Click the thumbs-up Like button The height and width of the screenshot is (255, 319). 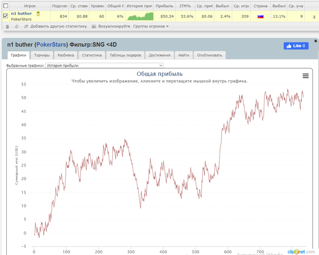296,46
